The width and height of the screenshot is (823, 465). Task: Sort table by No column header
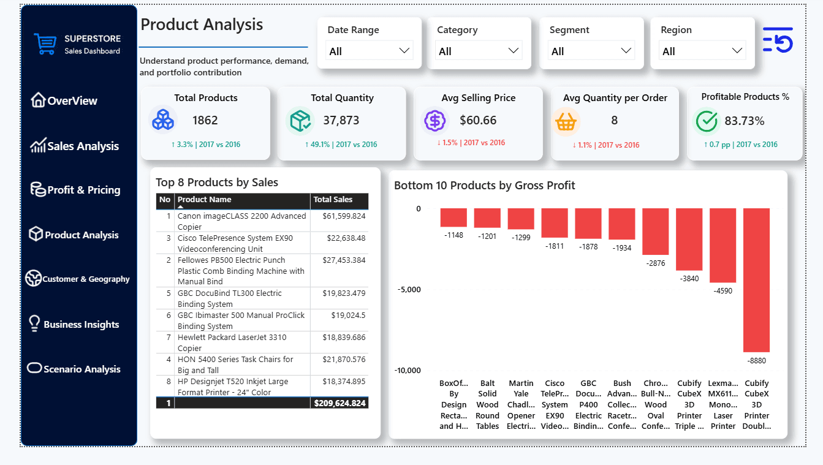pos(165,200)
